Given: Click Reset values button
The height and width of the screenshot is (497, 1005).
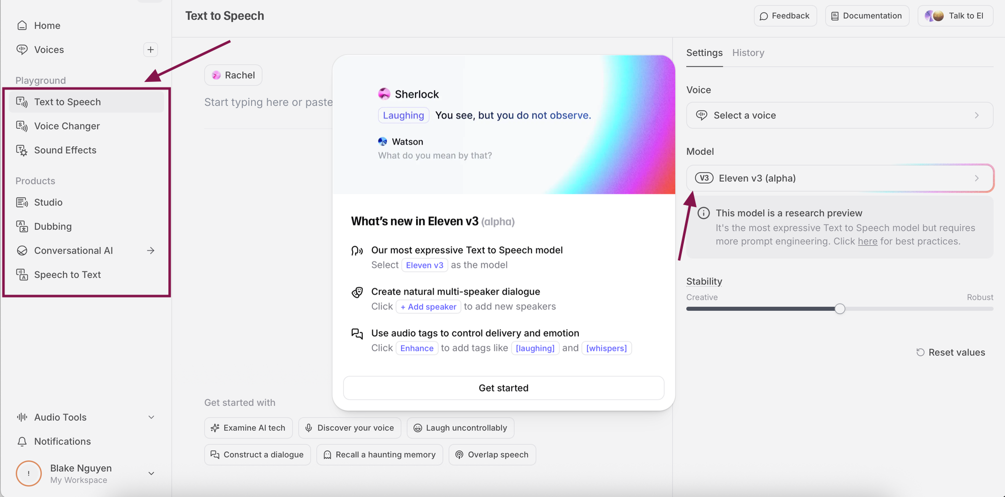Looking at the screenshot, I should coord(951,353).
